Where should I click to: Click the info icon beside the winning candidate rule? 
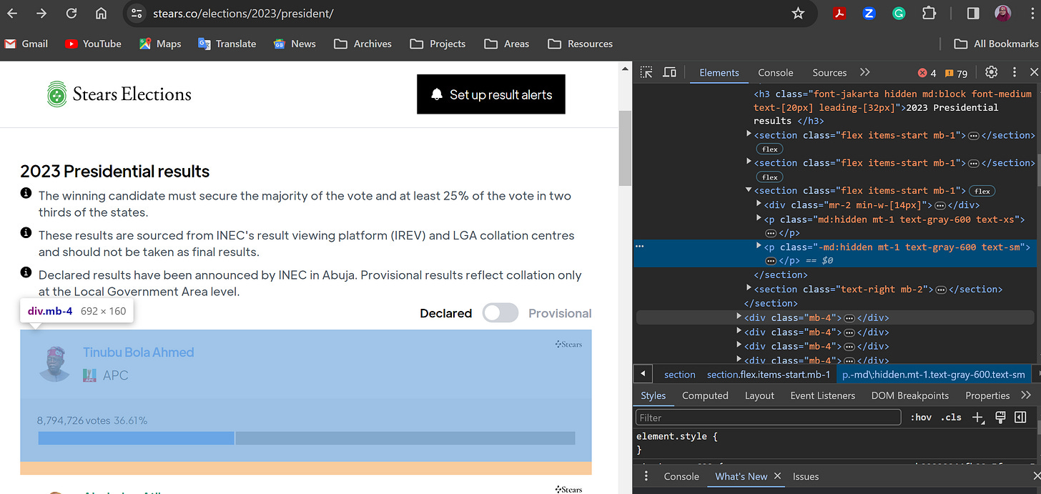click(26, 193)
